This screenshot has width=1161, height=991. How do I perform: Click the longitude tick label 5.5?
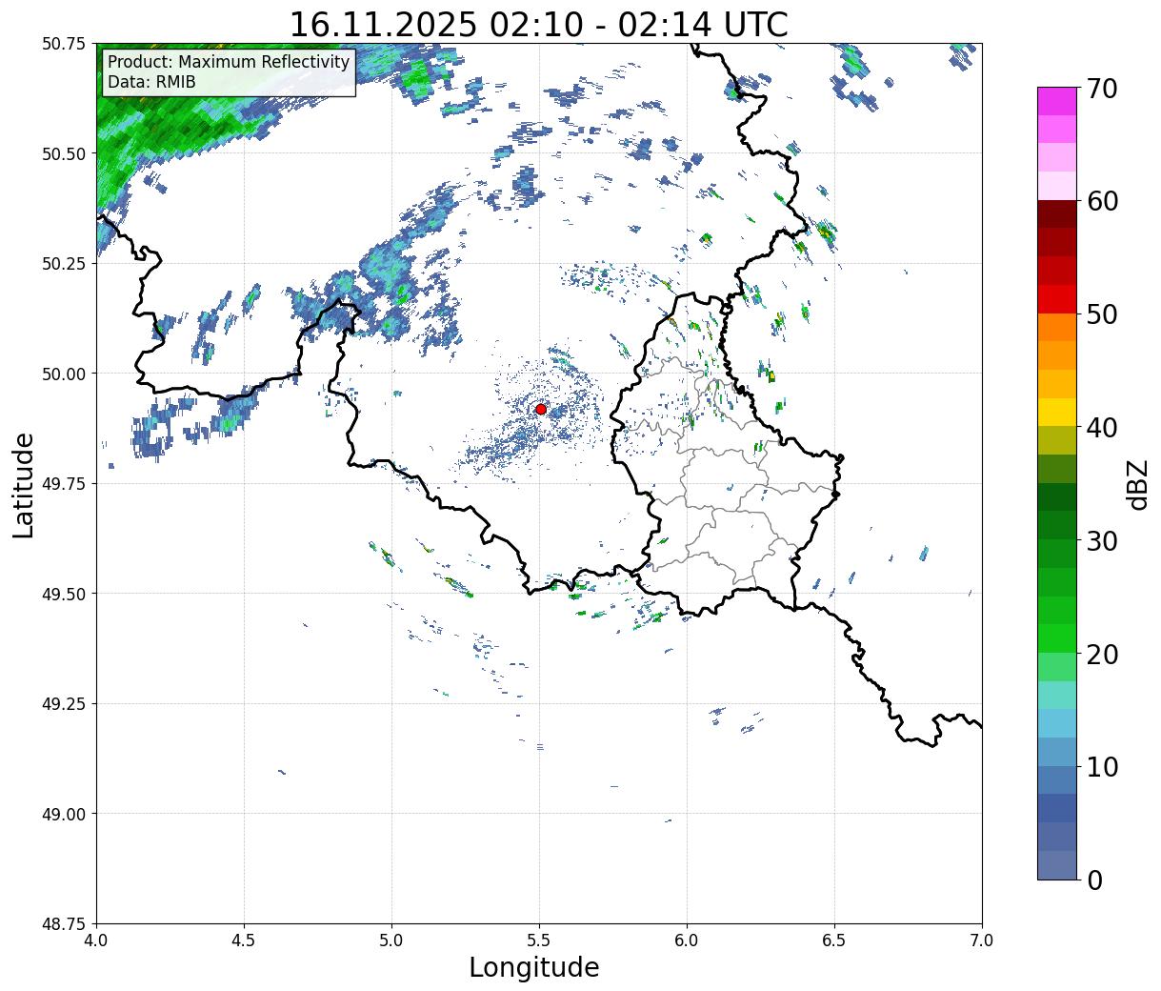[x=539, y=940]
